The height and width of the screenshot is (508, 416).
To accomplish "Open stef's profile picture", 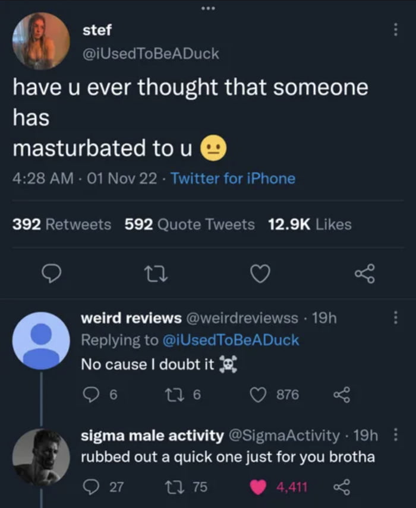I will point(41,41).
